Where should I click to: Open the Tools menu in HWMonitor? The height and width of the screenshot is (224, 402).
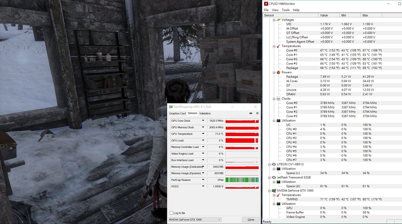click(x=286, y=10)
